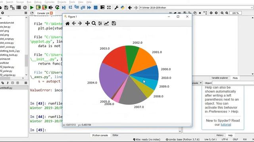The image size is (254, 142).
Task: Save file using the floppy icon
Action: coord(6,7)
